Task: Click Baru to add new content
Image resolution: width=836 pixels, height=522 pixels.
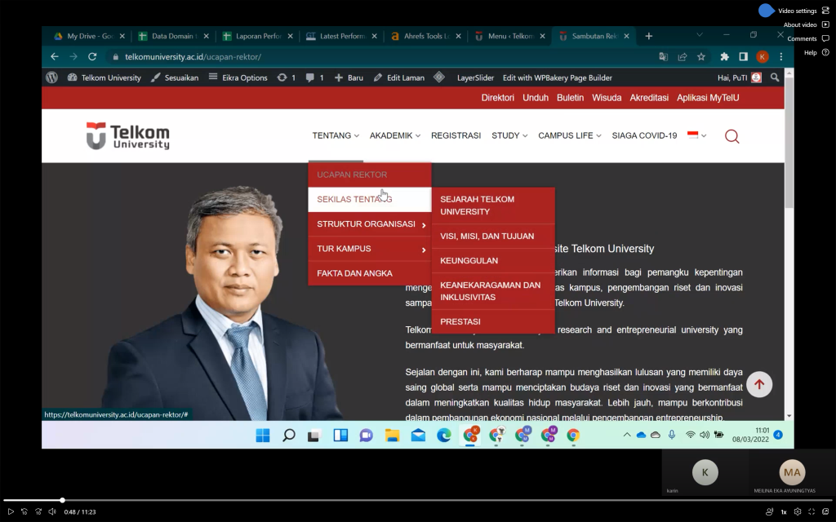Action: tap(349, 77)
